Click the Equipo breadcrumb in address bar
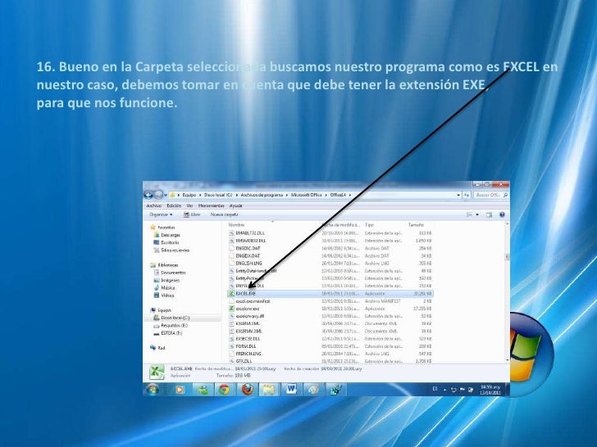Image resolution: width=597 pixels, height=447 pixels. tap(189, 195)
